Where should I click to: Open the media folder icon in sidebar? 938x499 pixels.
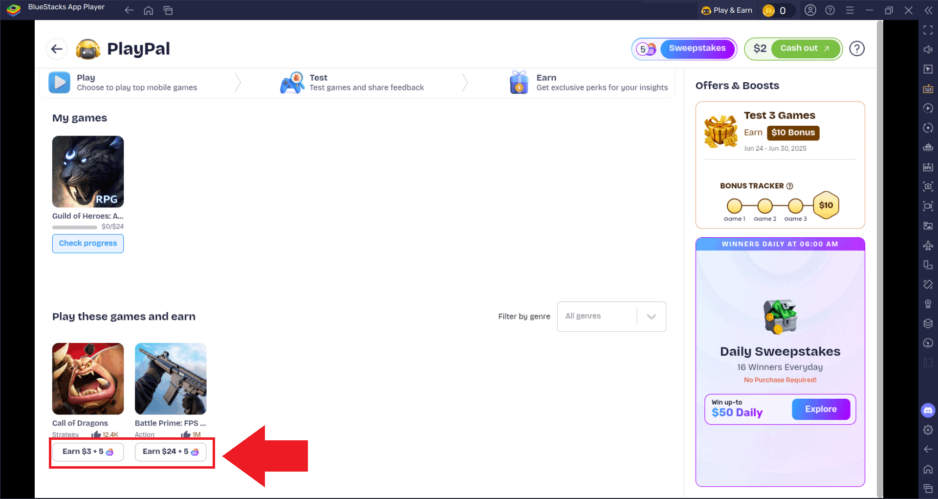click(x=928, y=226)
